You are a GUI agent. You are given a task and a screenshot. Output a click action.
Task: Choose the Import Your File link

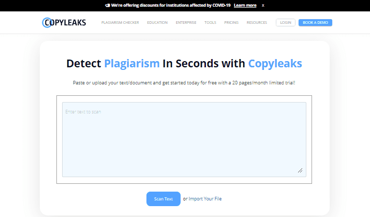tap(205, 199)
